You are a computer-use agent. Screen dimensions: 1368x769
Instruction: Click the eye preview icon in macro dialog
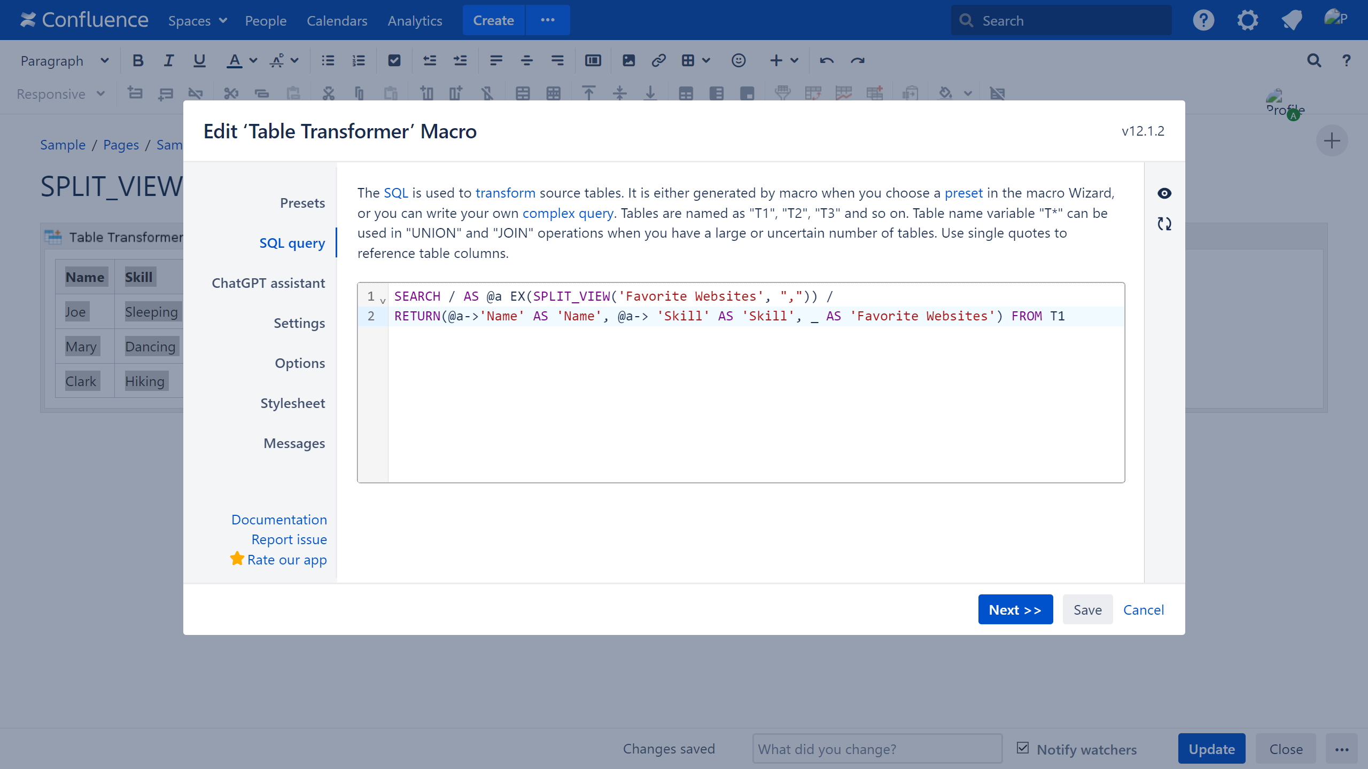1164,193
